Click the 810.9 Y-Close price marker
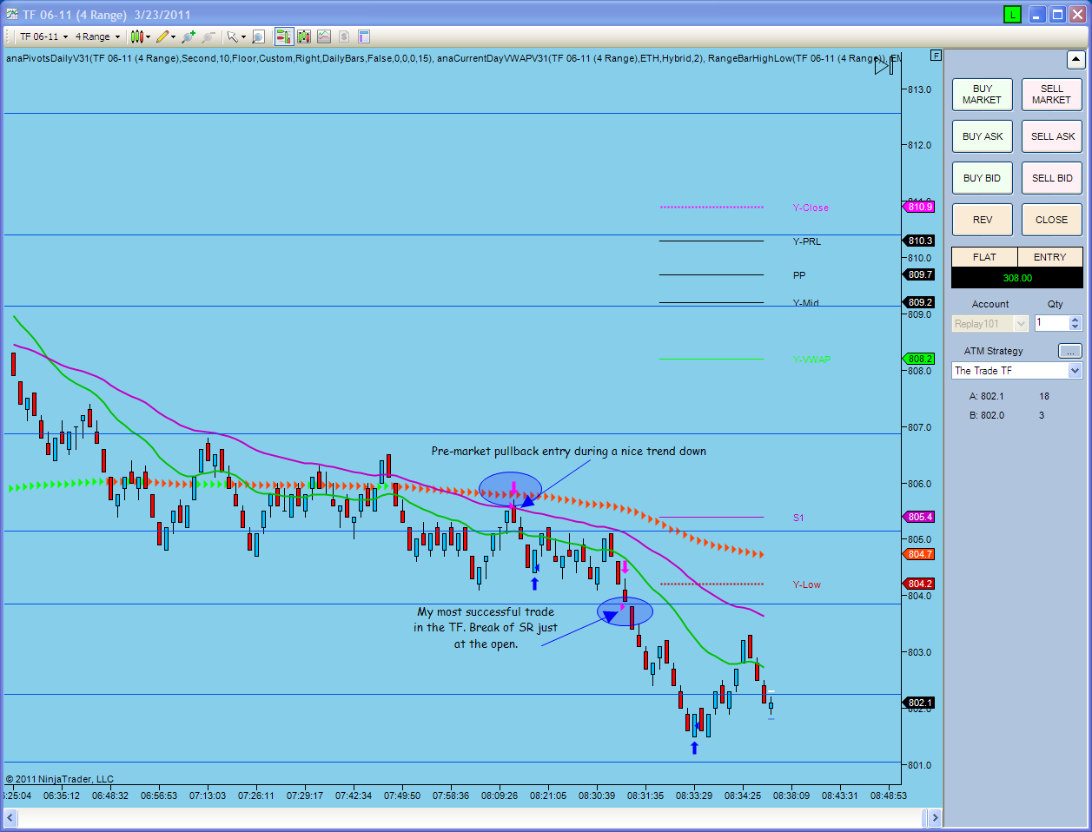This screenshot has height=832, width=1092. pyautogui.click(x=919, y=207)
